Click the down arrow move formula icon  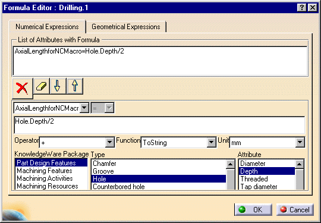click(58, 86)
